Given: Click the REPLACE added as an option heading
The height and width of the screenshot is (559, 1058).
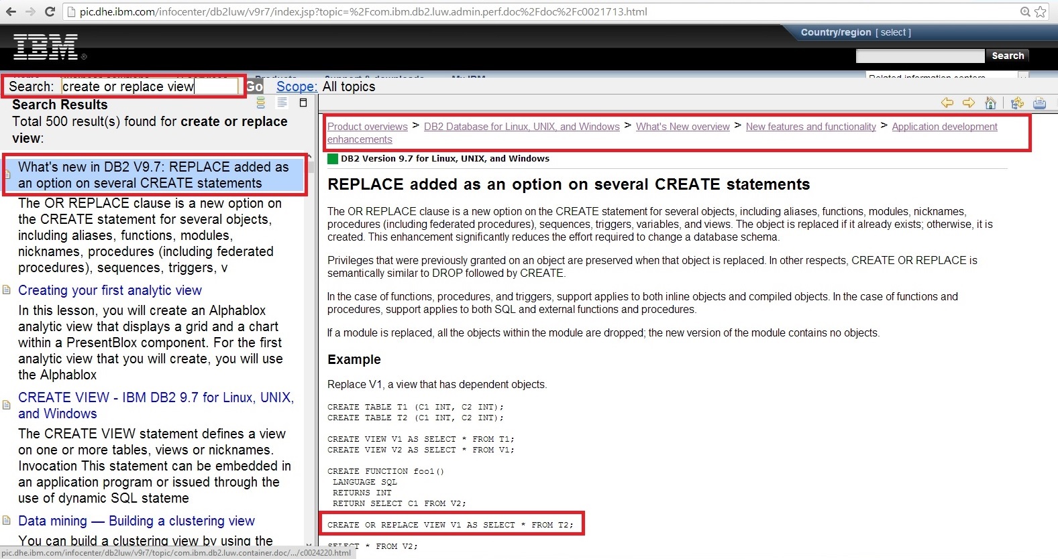Looking at the screenshot, I should tap(569, 184).
